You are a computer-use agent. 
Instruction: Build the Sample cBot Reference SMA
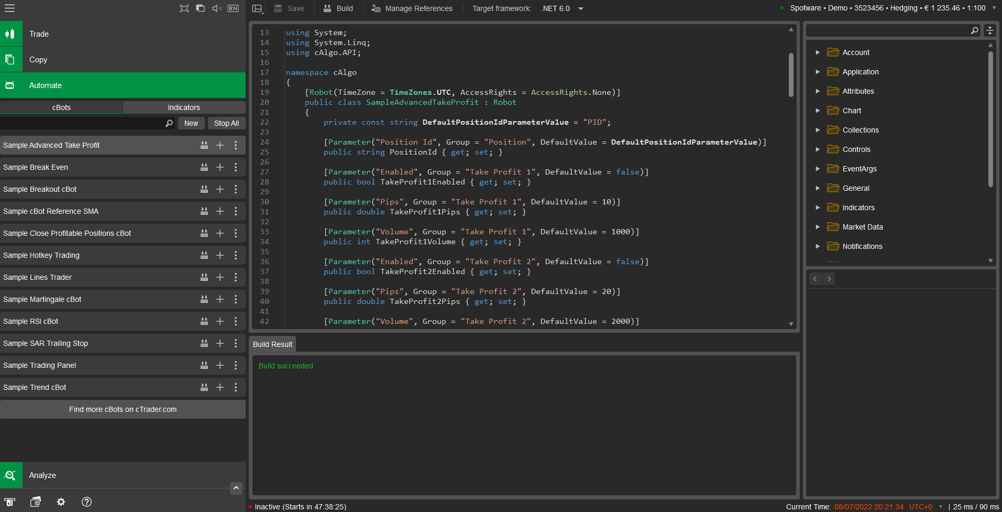tap(204, 211)
